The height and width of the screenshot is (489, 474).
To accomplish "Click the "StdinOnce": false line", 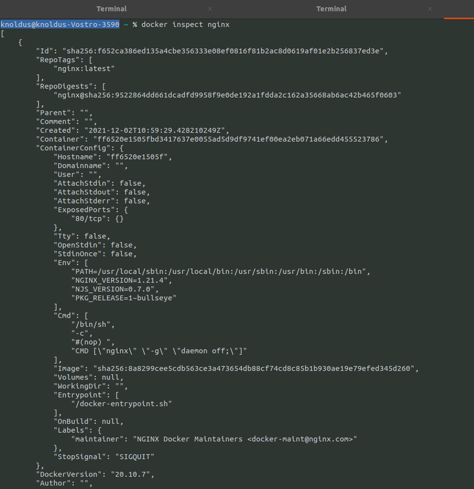I will [x=95, y=254].
